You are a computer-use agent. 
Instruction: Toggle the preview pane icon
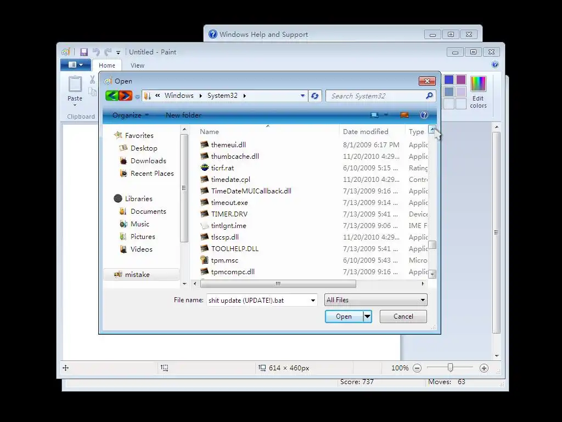click(404, 115)
